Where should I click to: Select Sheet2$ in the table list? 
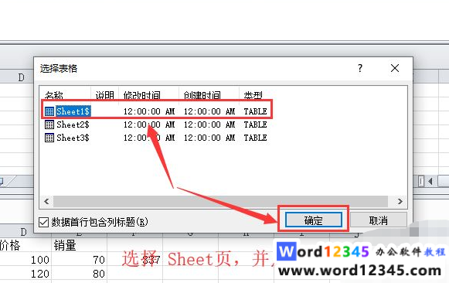(73, 124)
